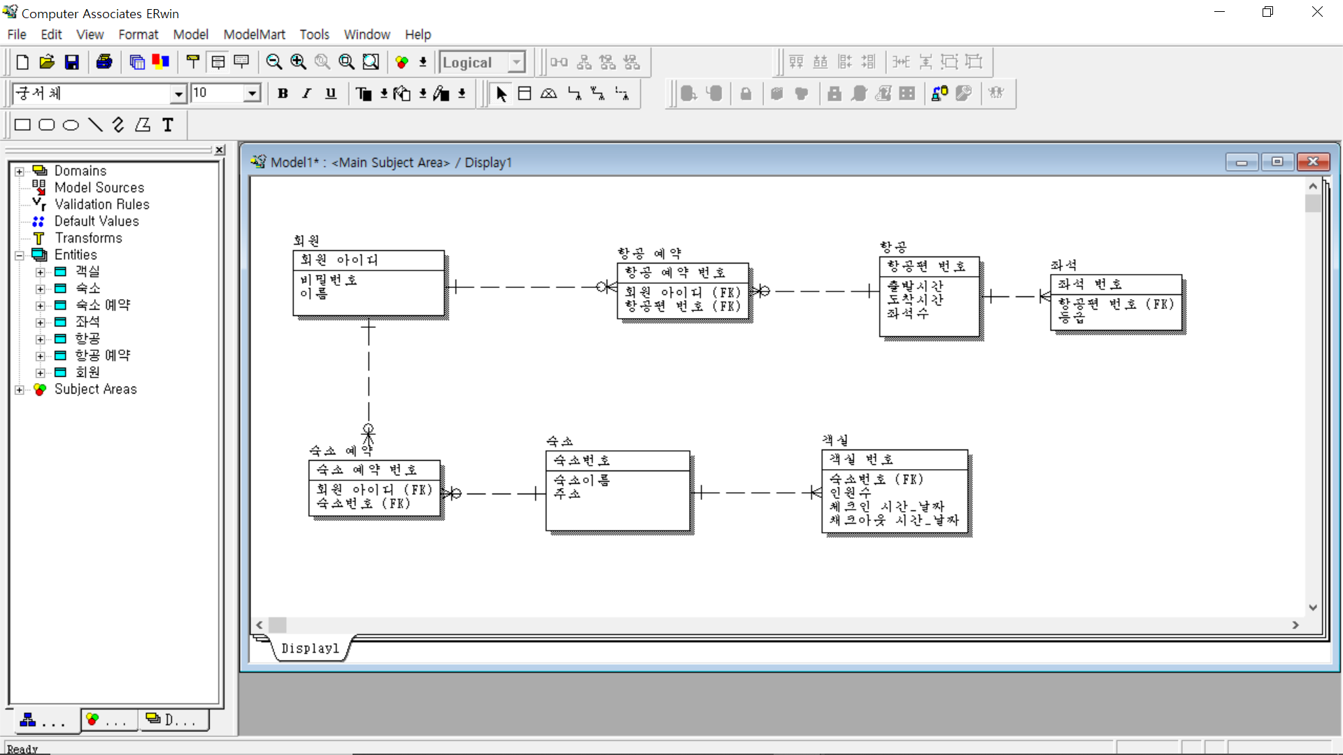1343x755 pixels.
Task: Select the arrow pointer tool
Action: pyautogui.click(x=501, y=94)
